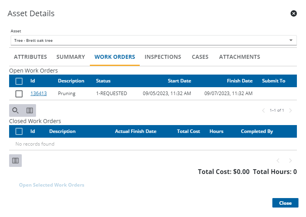
Task: Switch to the Attributes tab
Action: [x=30, y=57]
